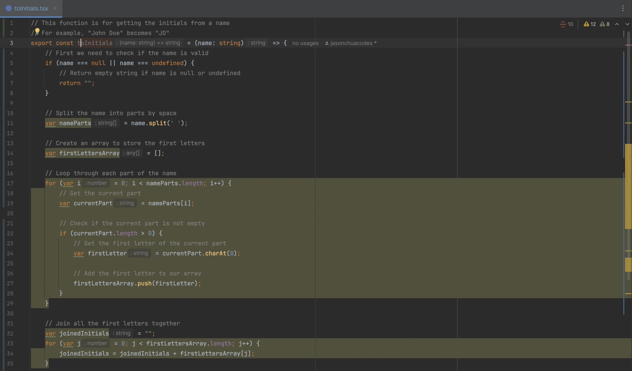The image size is (632, 371).
Task: Click the comment "// Get the current part"
Action: point(100,193)
